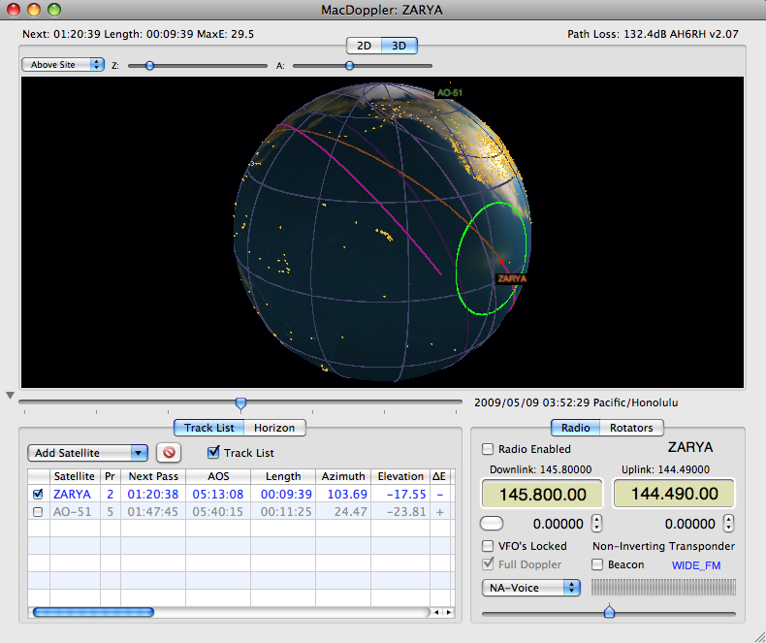The image size is (766, 643).
Task: Sort by the Next Pass column header
Action: [x=153, y=476]
